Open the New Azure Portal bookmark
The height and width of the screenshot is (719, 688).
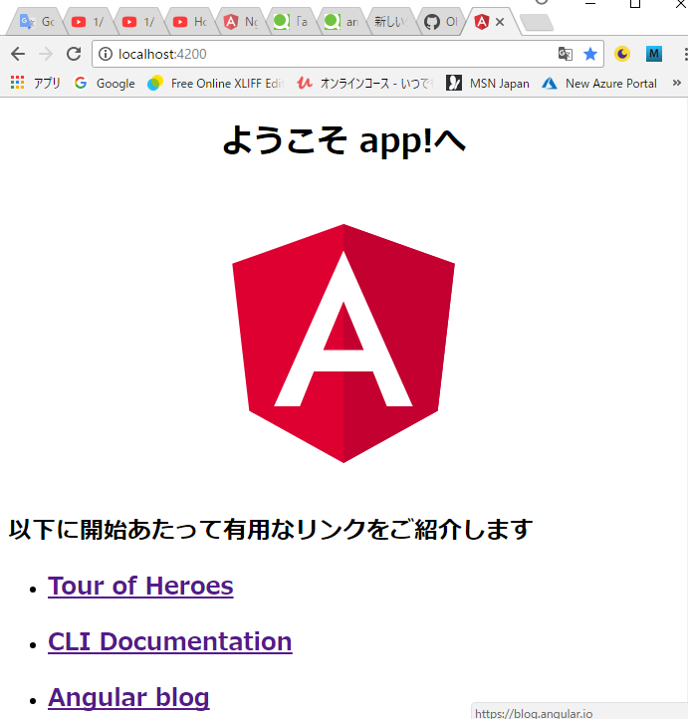click(x=599, y=84)
